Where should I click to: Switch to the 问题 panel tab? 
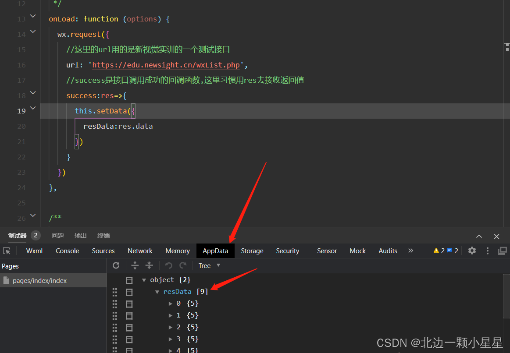coord(57,236)
